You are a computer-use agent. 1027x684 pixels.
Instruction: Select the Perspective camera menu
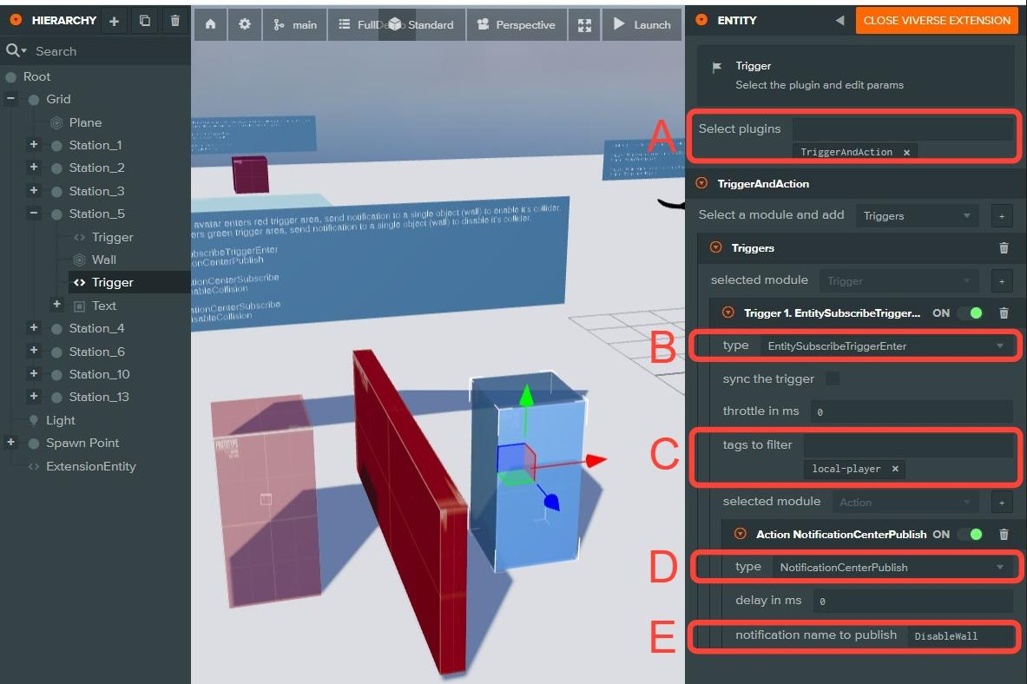[x=517, y=25]
